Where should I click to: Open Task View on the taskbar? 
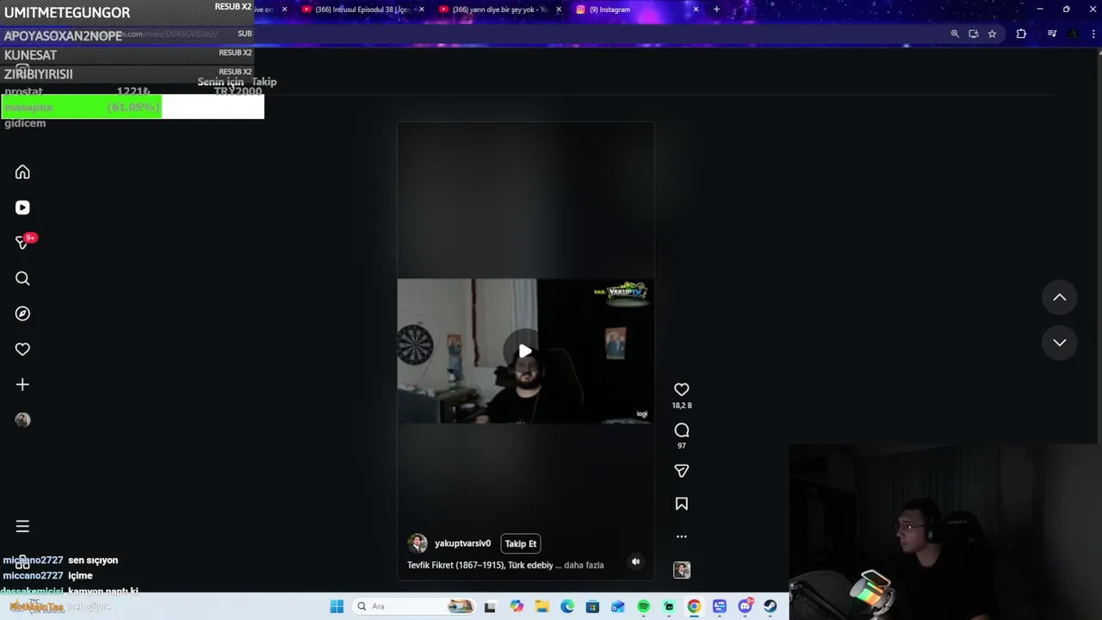point(490,606)
